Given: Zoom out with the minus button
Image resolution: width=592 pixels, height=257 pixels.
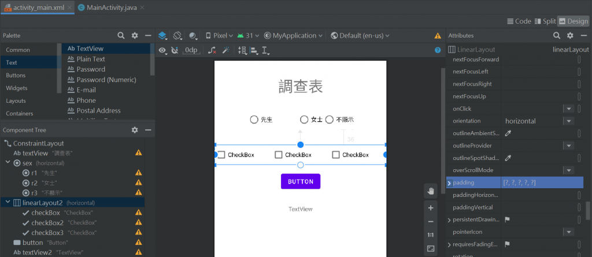Looking at the screenshot, I should coord(431,222).
